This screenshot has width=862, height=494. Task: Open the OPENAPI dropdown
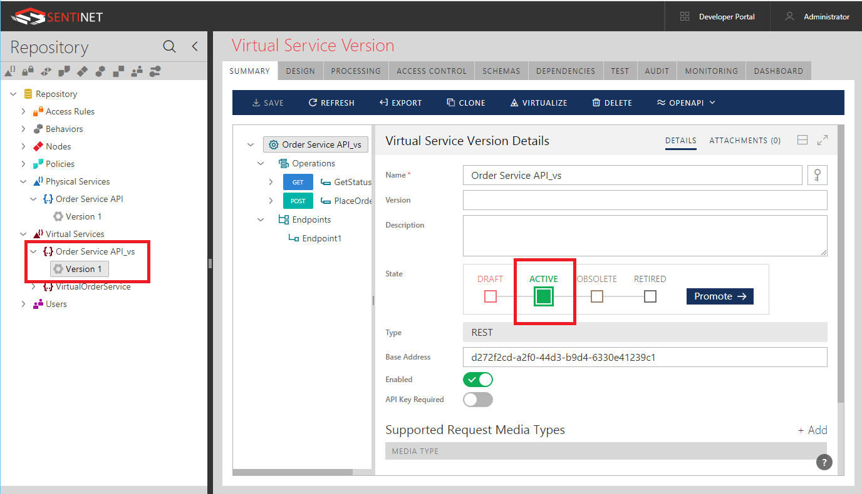(x=686, y=102)
